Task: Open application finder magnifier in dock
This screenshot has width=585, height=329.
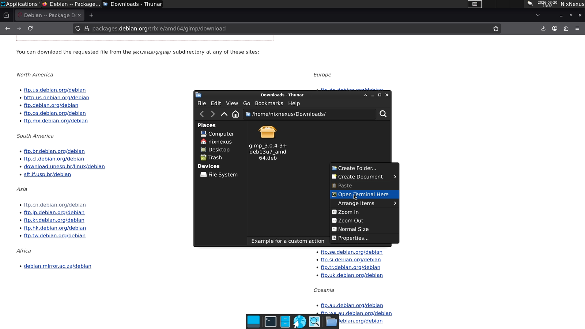Action: coord(314,322)
